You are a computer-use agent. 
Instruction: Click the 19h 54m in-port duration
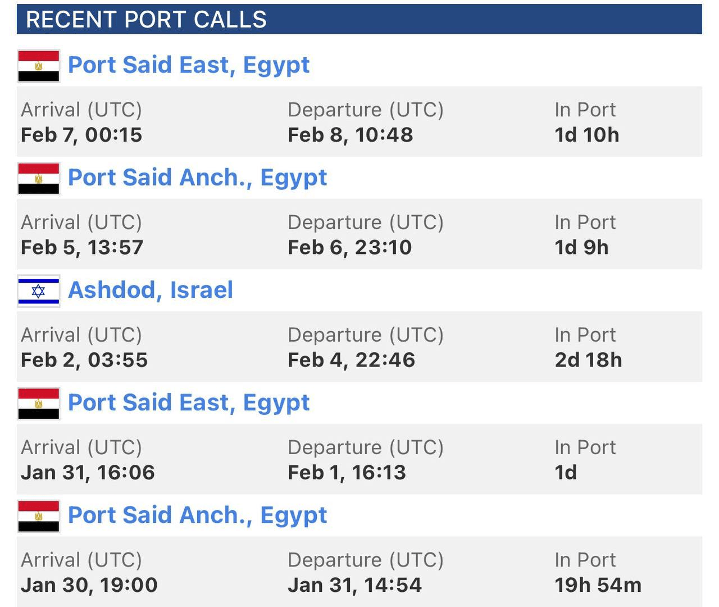[598, 585]
